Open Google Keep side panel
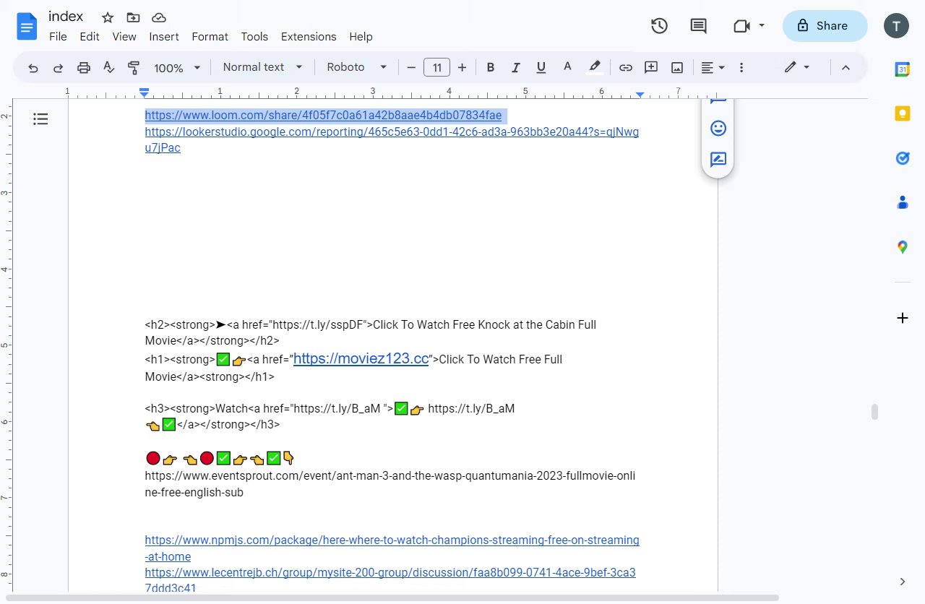The height and width of the screenshot is (604, 925). [x=902, y=113]
